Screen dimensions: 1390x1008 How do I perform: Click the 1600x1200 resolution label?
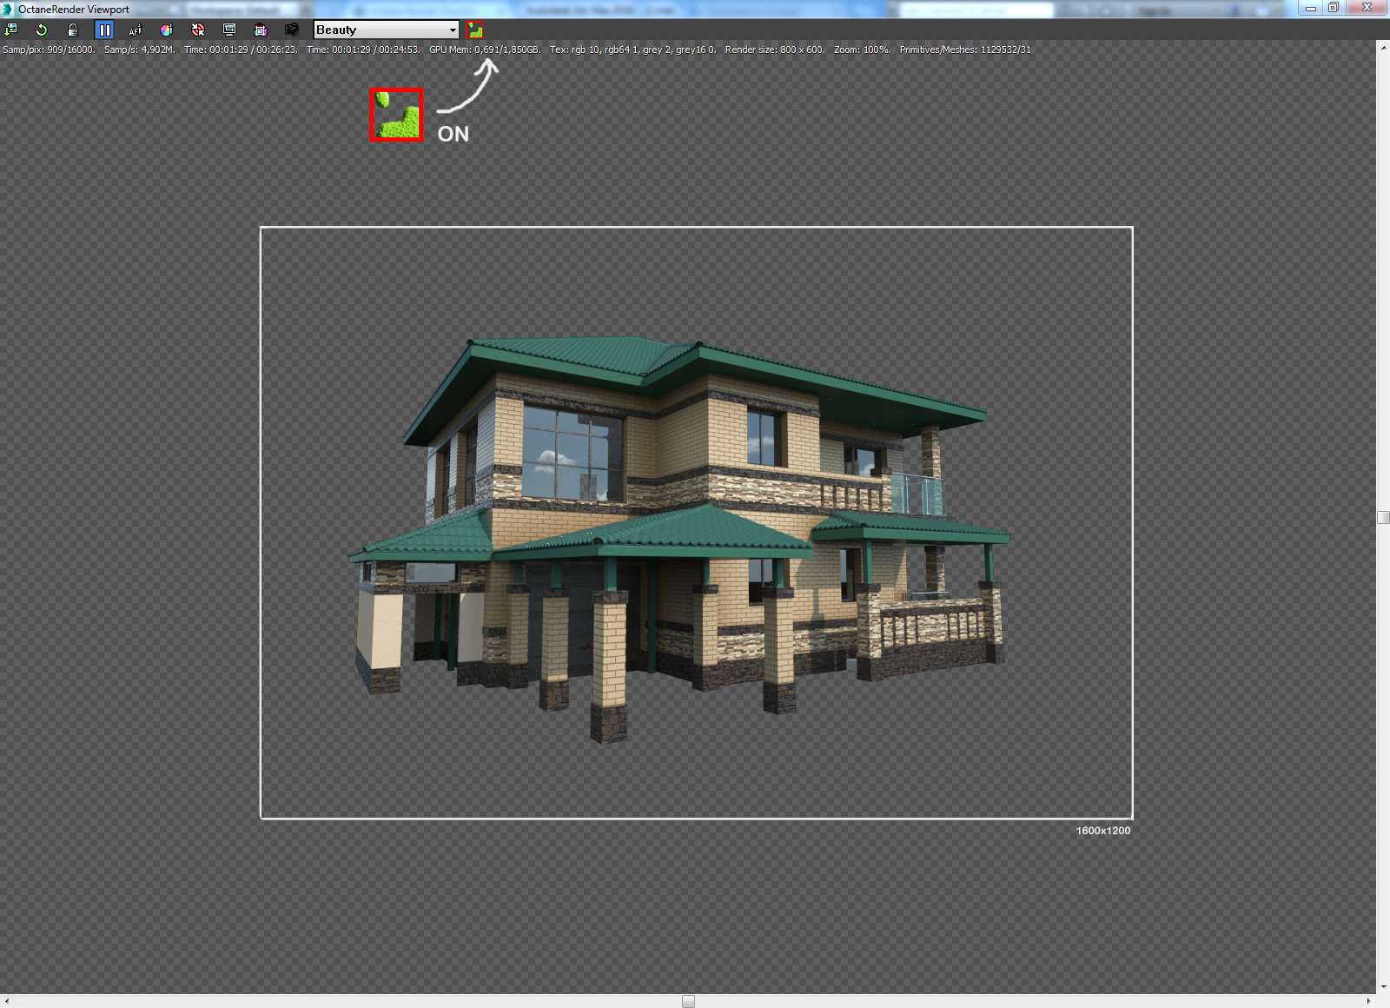[1103, 831]
